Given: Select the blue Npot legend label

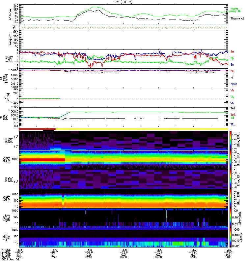Looking at the screenshot, I should (233, 84).
